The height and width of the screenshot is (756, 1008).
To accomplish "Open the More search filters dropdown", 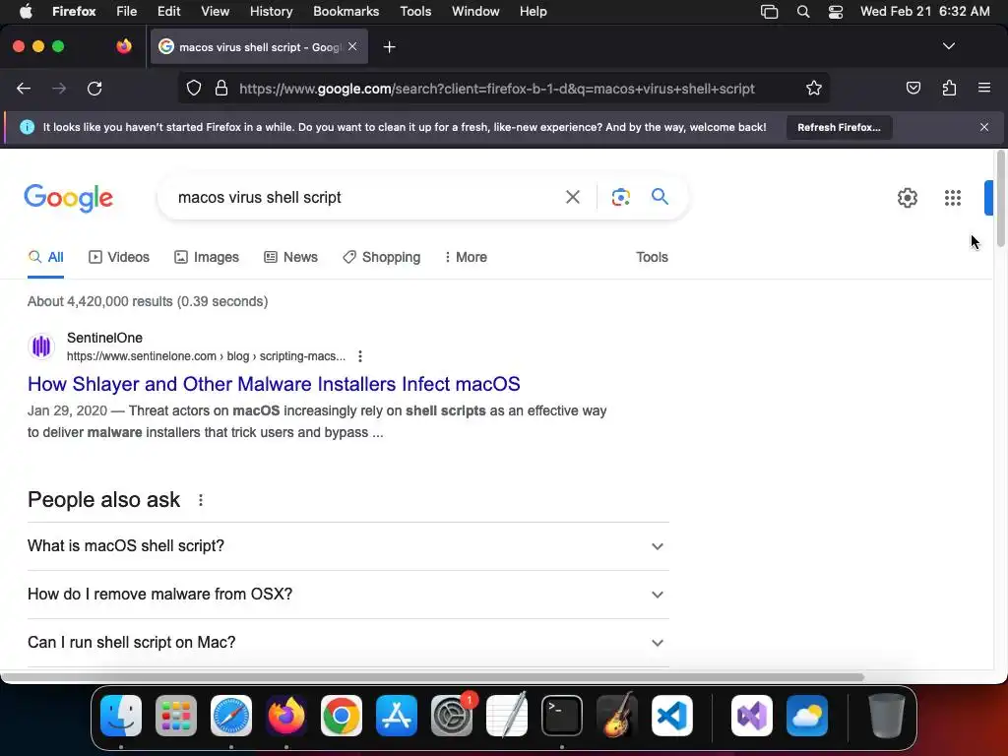I will point(466,257).
